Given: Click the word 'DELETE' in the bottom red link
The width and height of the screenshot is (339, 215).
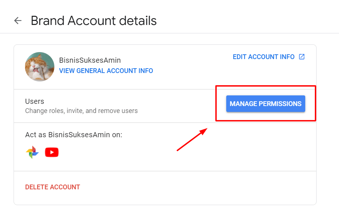Looking at the screenshot, I should pyautogui.click(x=37, y=187).
